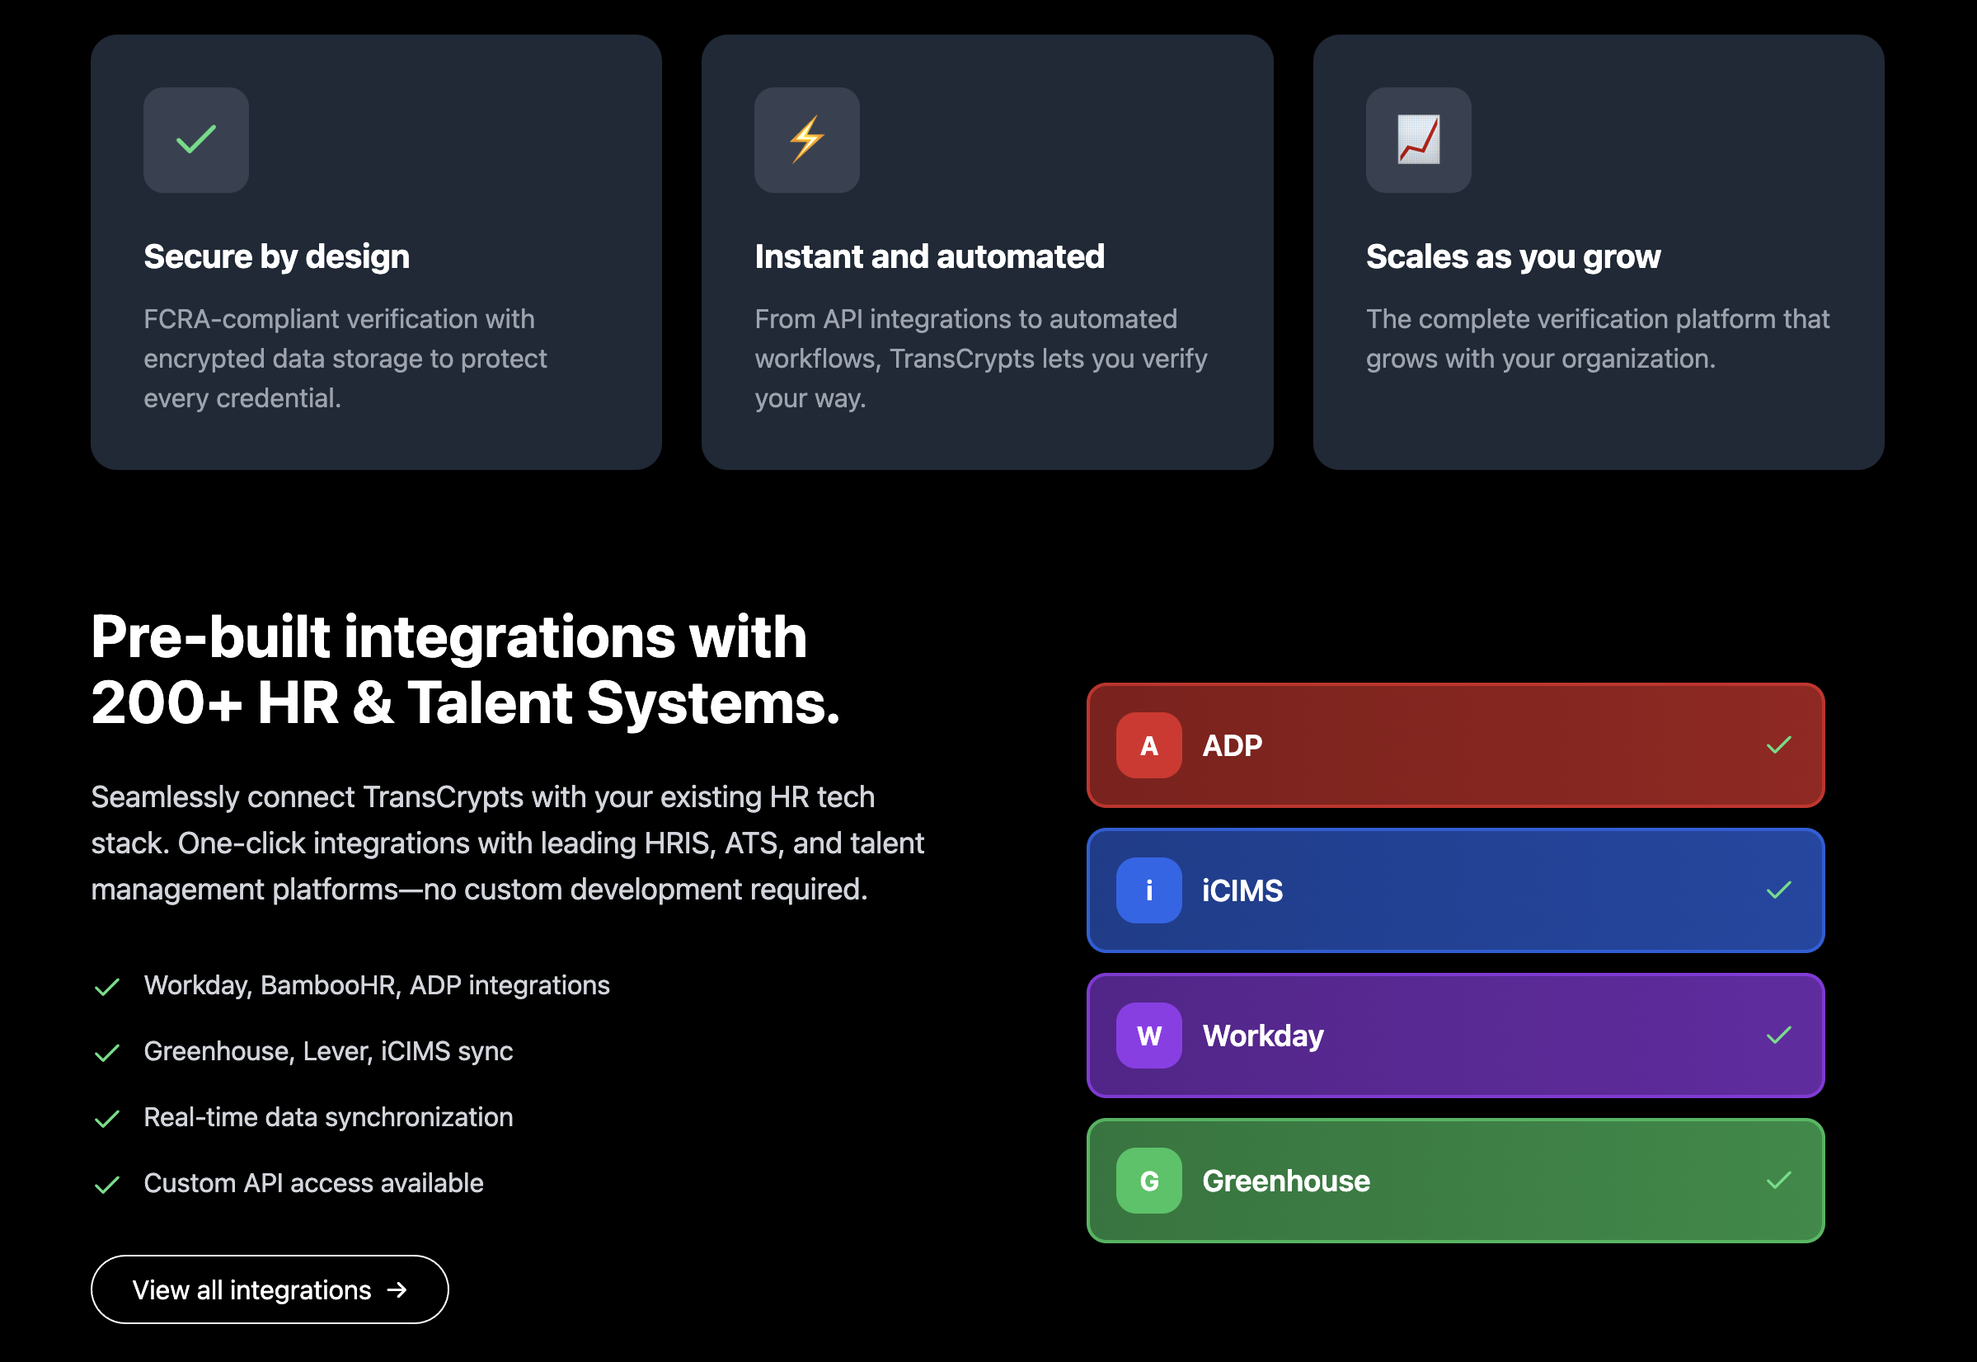Image resolution: width=1977 pixels, height=1362 pixels.
Task: Click the lightning bolt icon
Action: pos(806,139)
